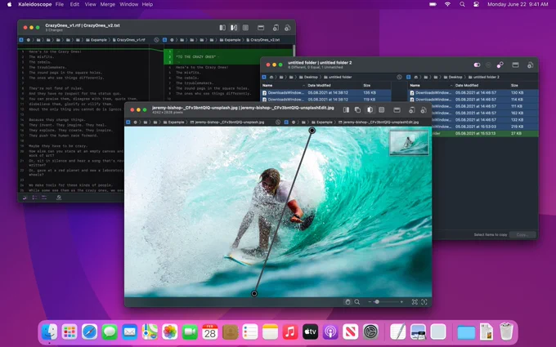Click the swap A/B icon in the image window path bar
The width and height of the screenshot is (556, 347).
(278, 122)
